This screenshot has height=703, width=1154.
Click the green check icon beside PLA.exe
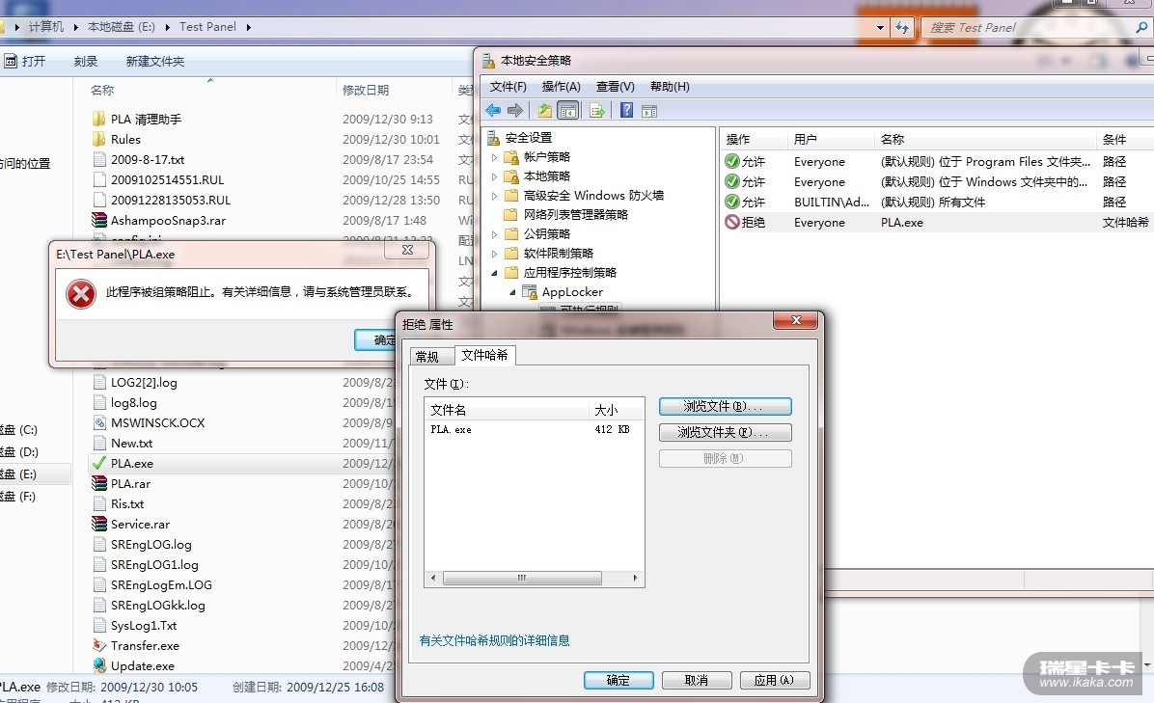[98, 463]
